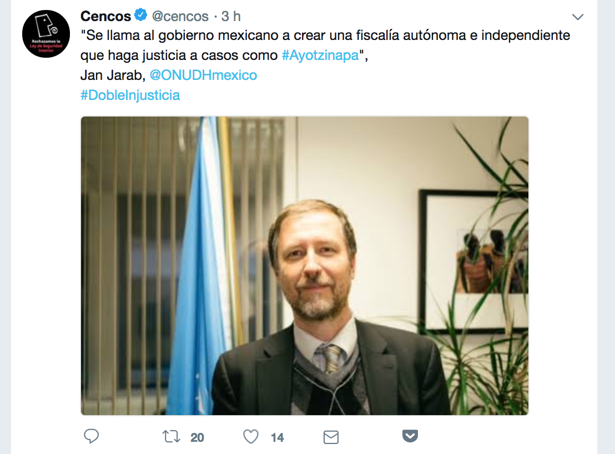This screenshot has width=615, height=454.
Task: Retweet using the arrows icon
Action: pos(172,436)
